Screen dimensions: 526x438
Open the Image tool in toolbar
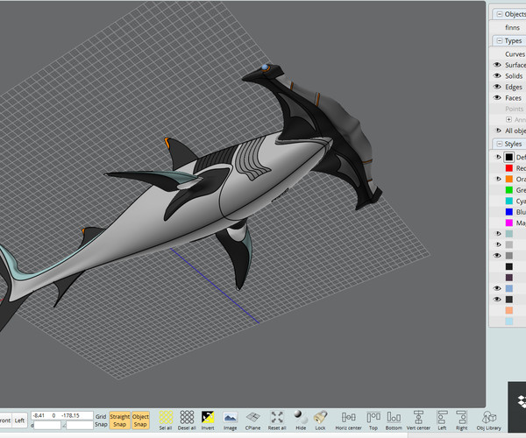tap(230, 418)
